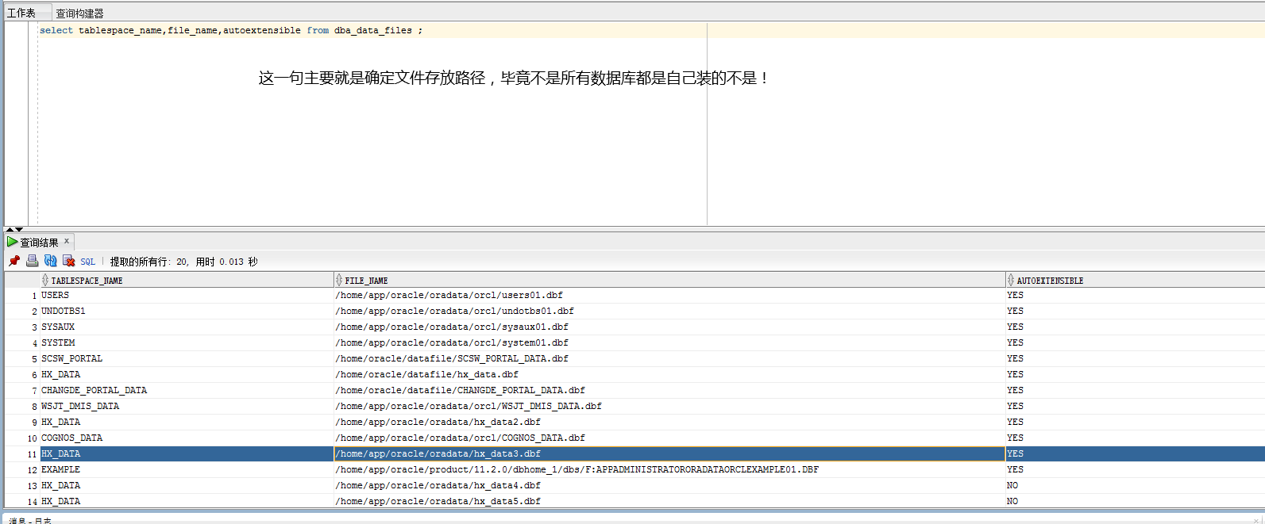This screenshot has height=524, width=1265.
Task: Click row number 6 in the result grid
Action: [34, 375]
